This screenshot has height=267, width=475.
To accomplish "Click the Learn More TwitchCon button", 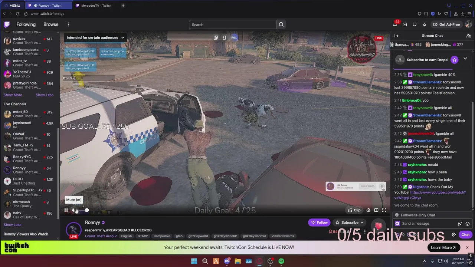I will [443, 247].
